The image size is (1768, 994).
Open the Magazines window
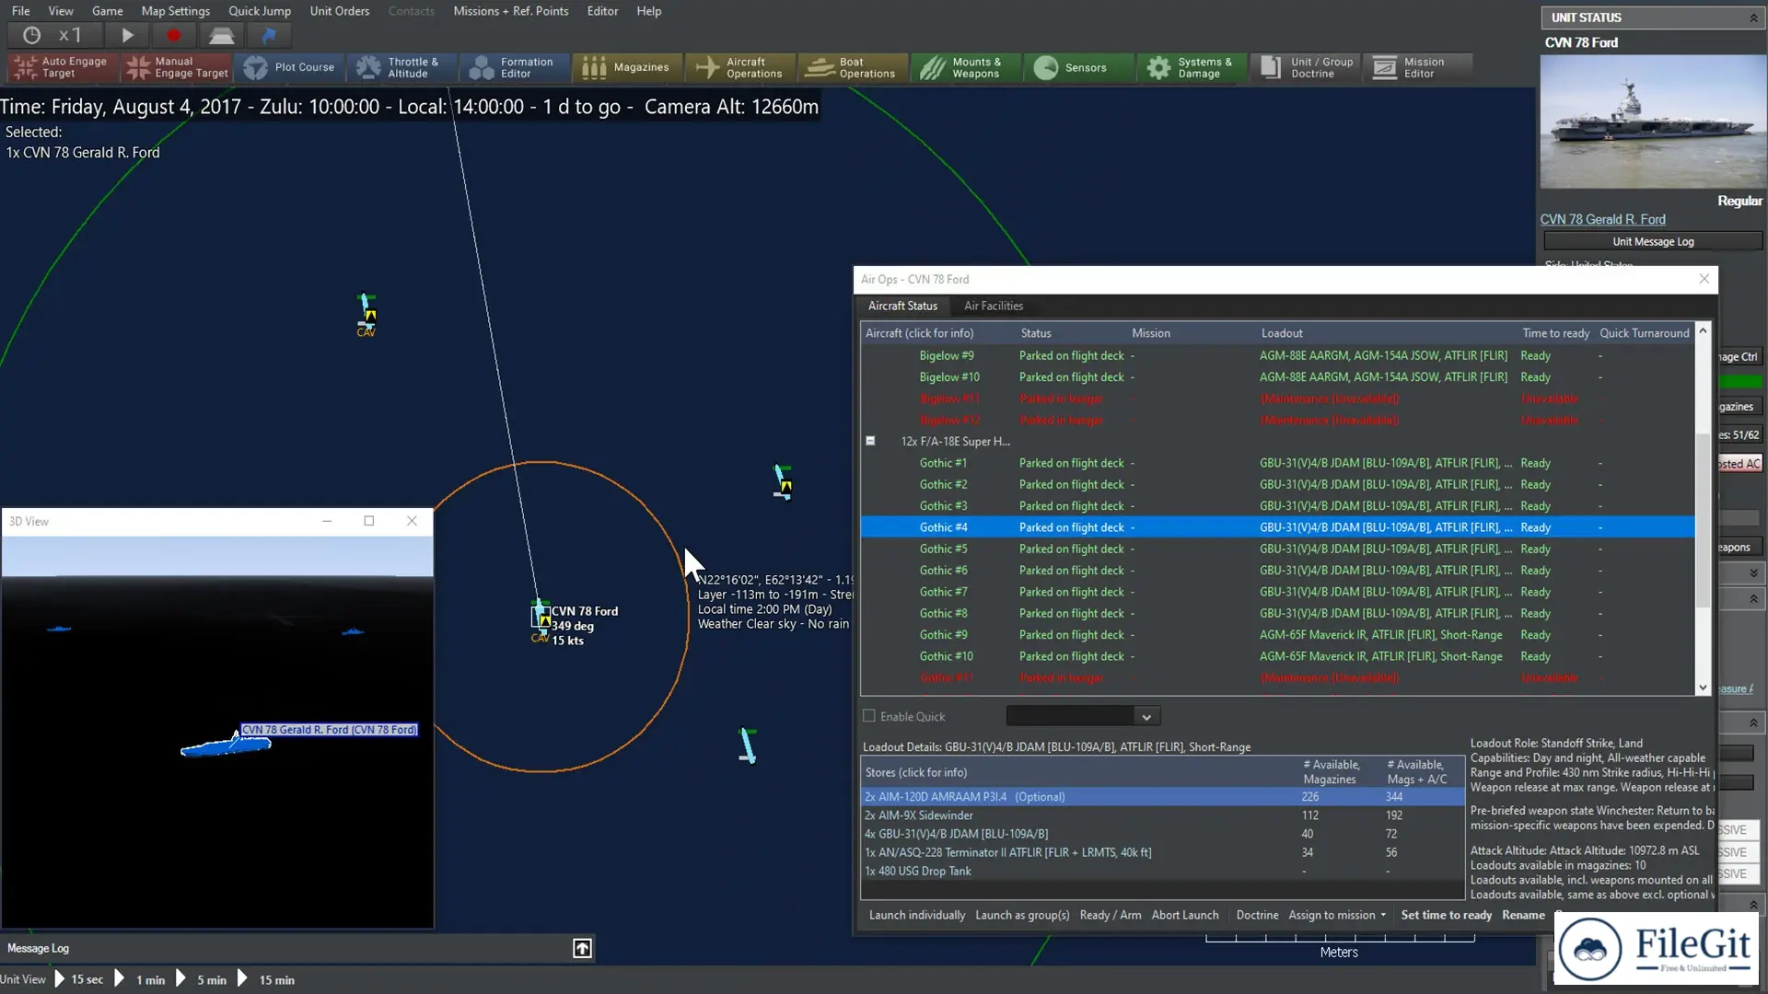tap(628, 67)
